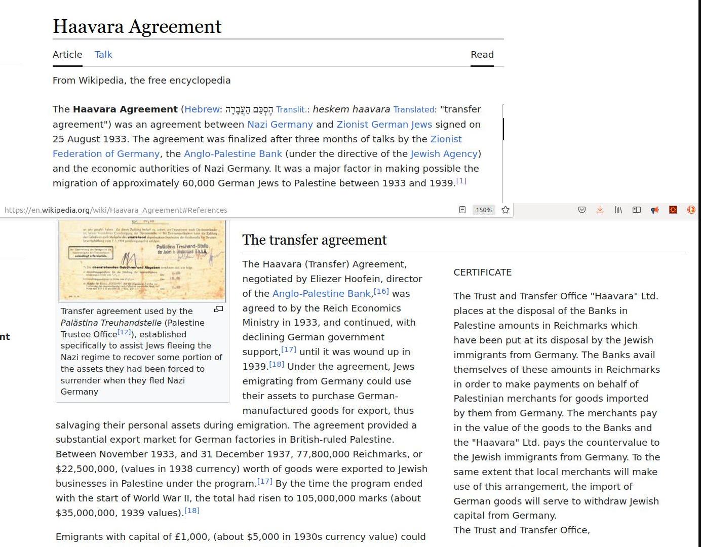This screenshot has width=701, height=547.
Task: Click 'From Wikipedia, the free encyclopedia' text
Action: [x=142, y=81]
